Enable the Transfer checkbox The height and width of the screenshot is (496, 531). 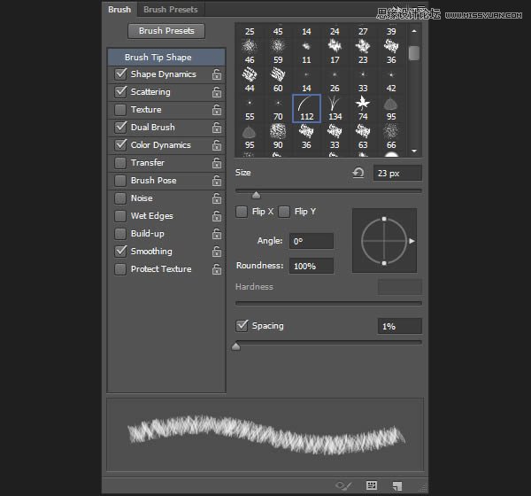coord(120,163)
